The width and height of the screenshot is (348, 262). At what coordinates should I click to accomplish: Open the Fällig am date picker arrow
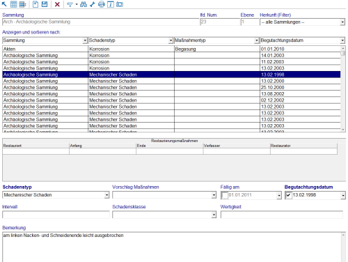pos(279,196)
